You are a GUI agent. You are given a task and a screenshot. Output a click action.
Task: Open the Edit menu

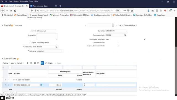tap(6, 1)
